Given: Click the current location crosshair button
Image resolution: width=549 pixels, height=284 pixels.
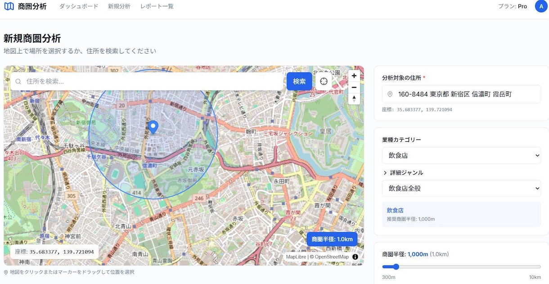Looking at the screenshot, I should pyautogui.click(x=324, y=81).
